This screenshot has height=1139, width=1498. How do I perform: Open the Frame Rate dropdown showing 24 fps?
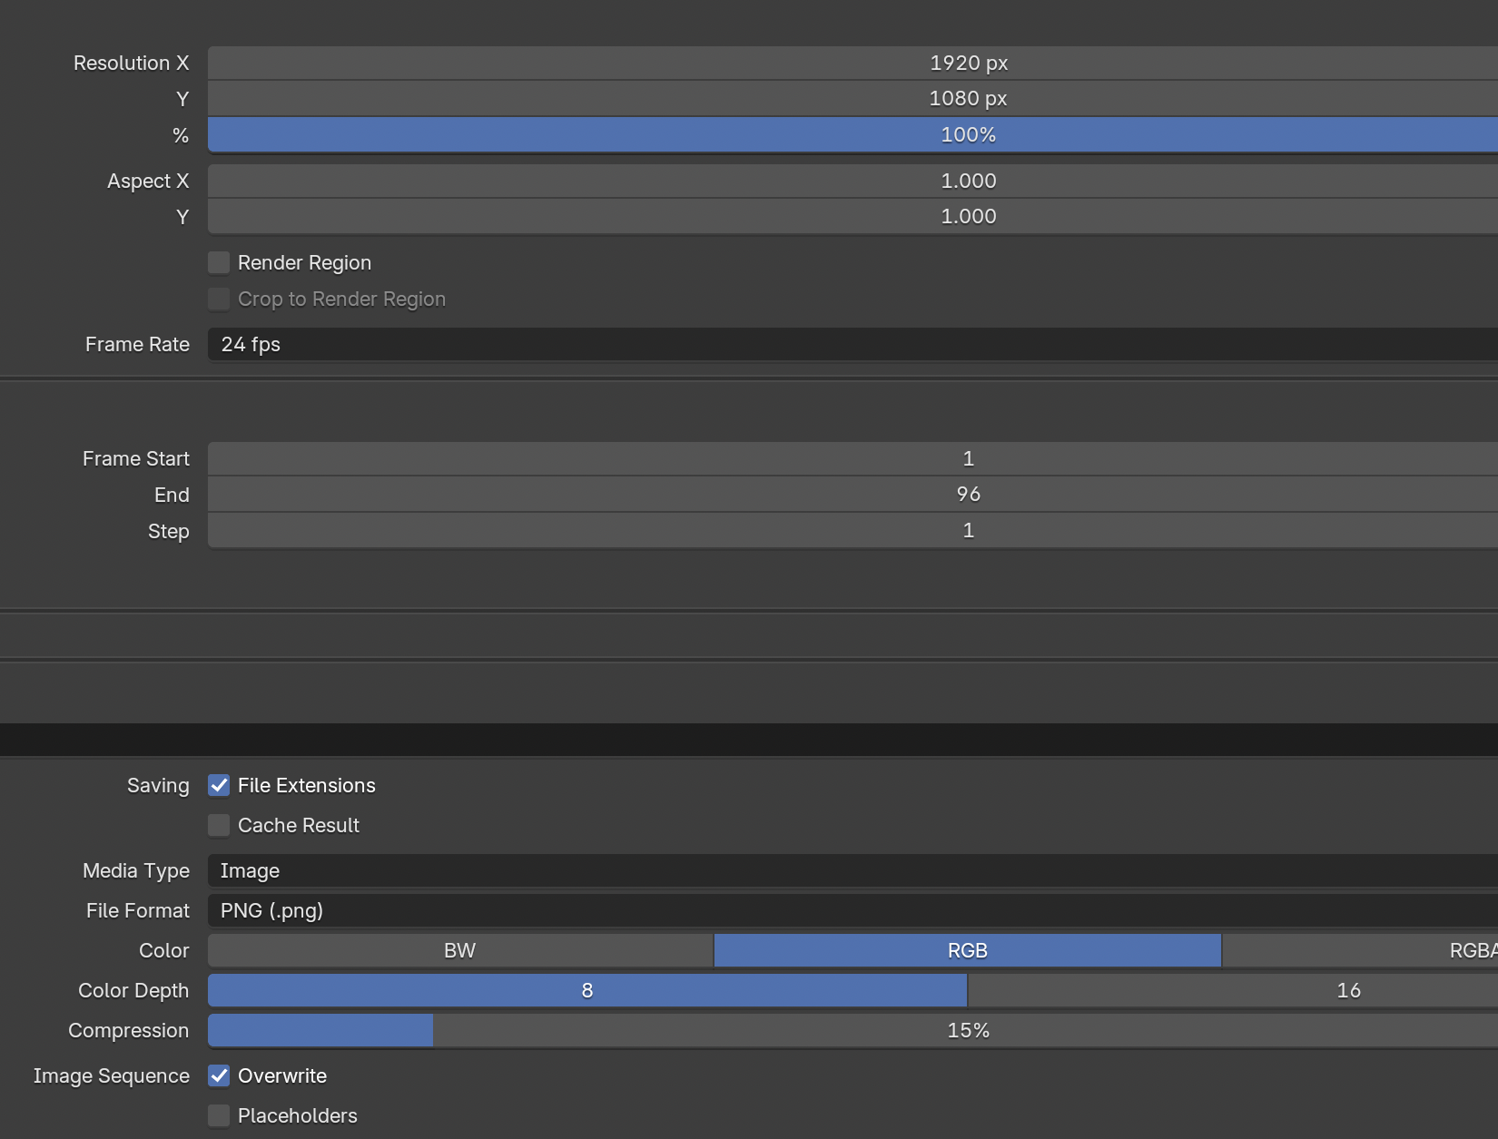click(852, 344)
